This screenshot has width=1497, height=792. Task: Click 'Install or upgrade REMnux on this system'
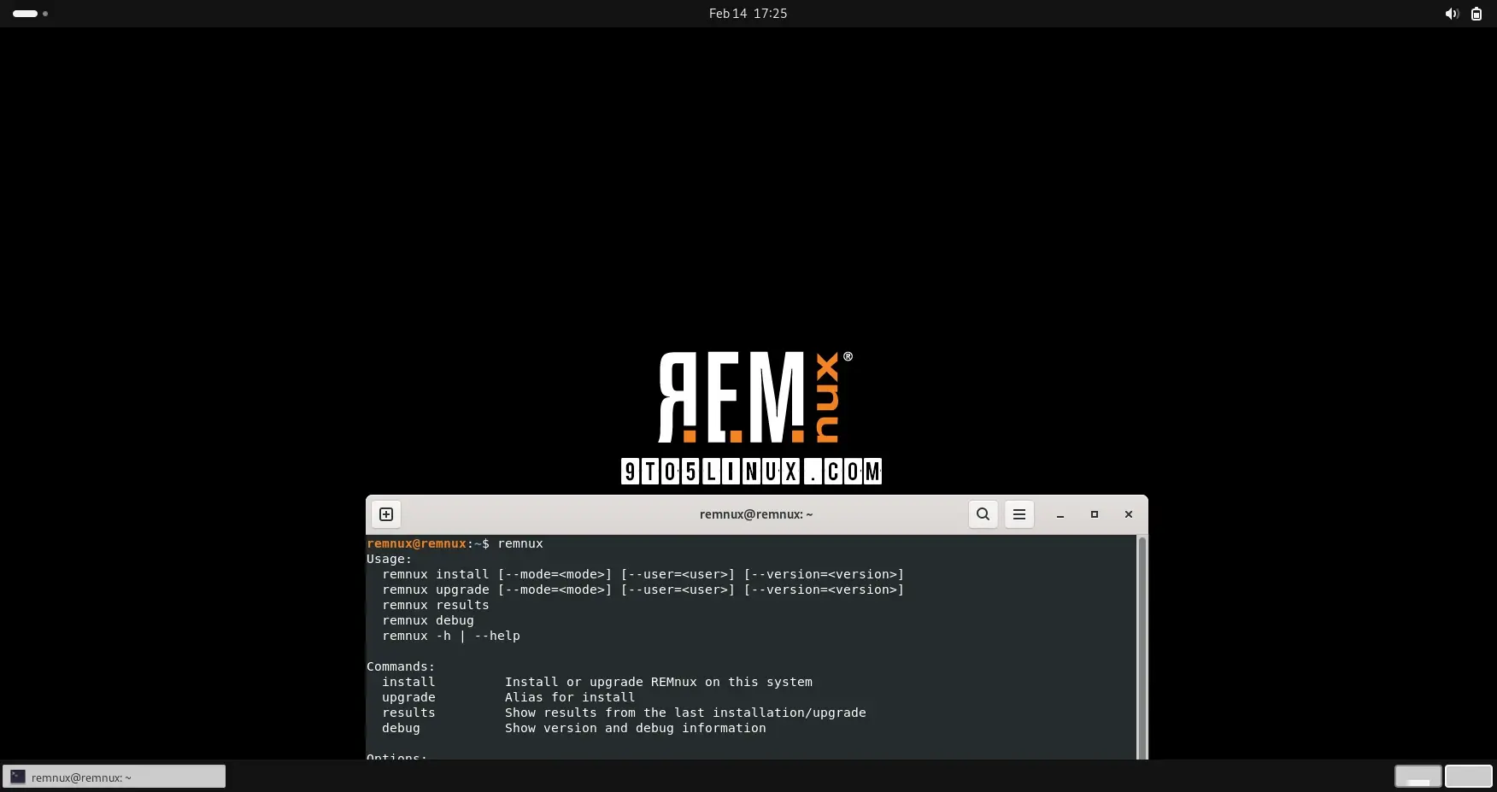pyautogui.click(x=659, y=682)
